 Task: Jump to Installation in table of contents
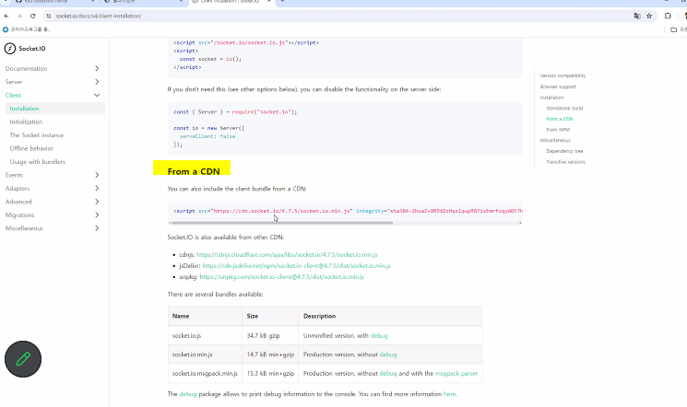point(551,98)
